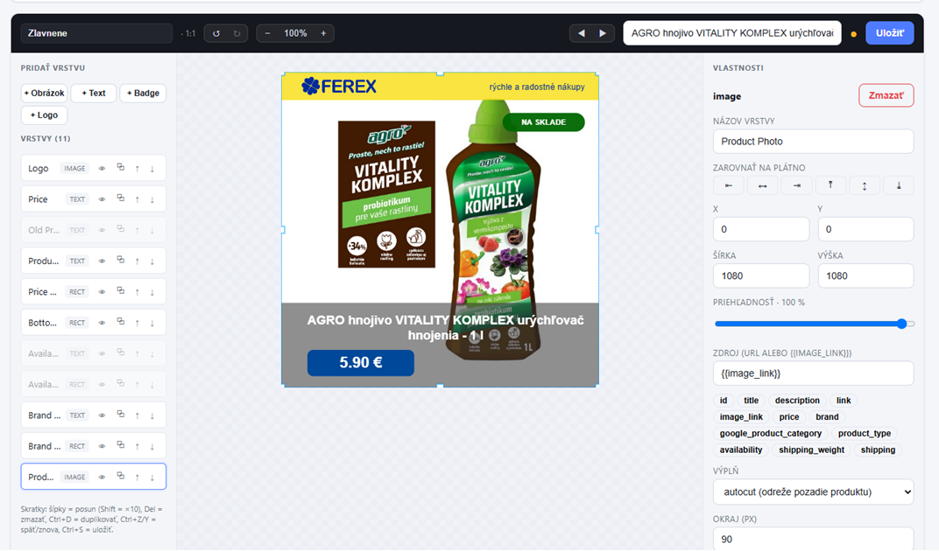Duplicate the Botto... rect layer
Viewport: 939px width, 551px height.
(x=120, y=323)
